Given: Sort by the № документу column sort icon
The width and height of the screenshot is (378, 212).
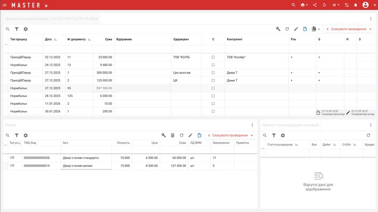Looking at the screenshot, I should pyautogui.click(x=90, y=39).
